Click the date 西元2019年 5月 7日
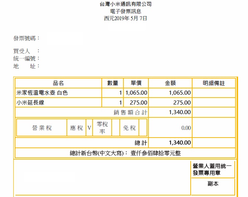 click(126, 18)
